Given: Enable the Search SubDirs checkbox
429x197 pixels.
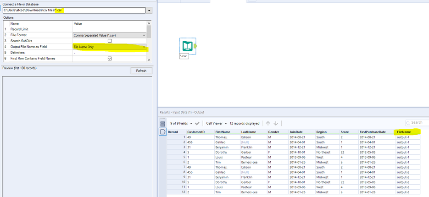Looking at the screenshot, I should [x=110, y=41].
